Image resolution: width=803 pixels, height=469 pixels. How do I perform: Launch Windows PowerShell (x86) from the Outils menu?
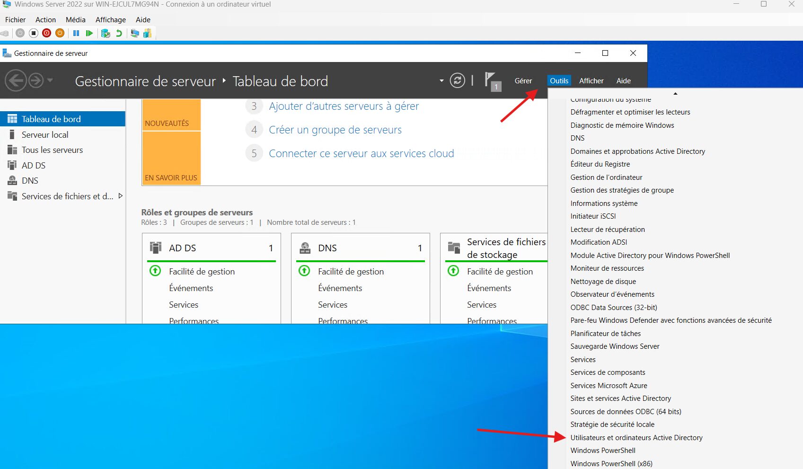pyautogui.click(x=611, y=463)
